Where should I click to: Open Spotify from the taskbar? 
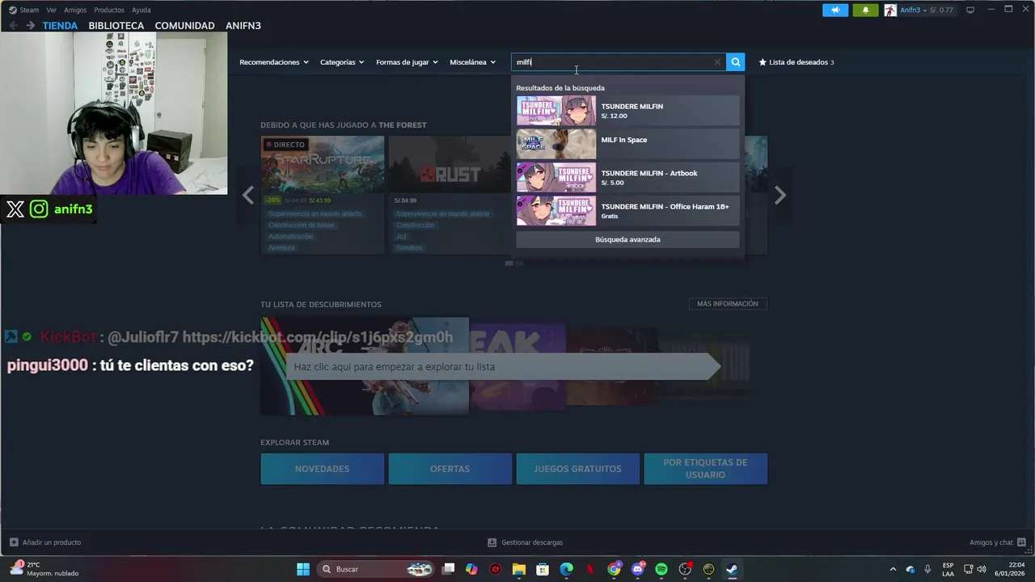click(661, 569)
